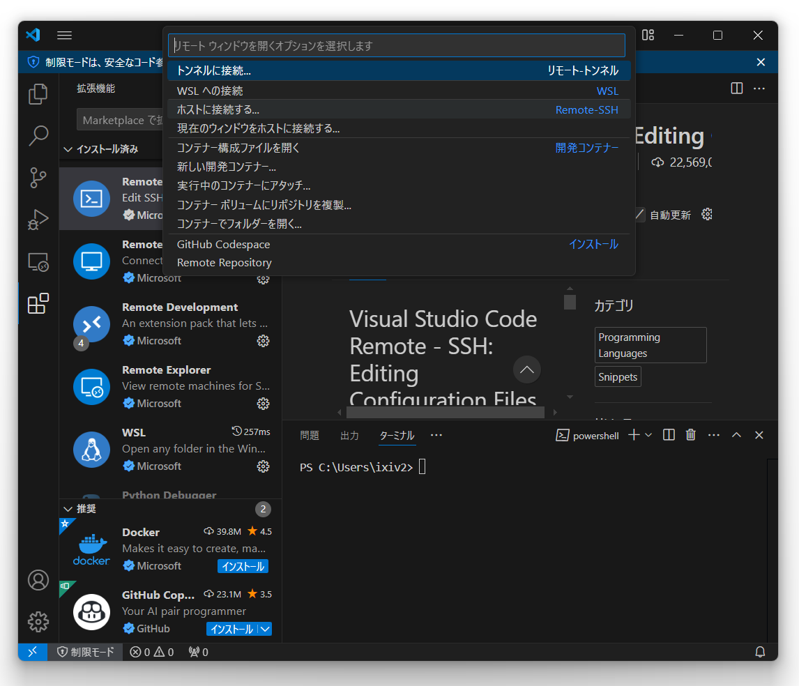
Task: Switch to the Output panel tab
Action: pos(349,435)
